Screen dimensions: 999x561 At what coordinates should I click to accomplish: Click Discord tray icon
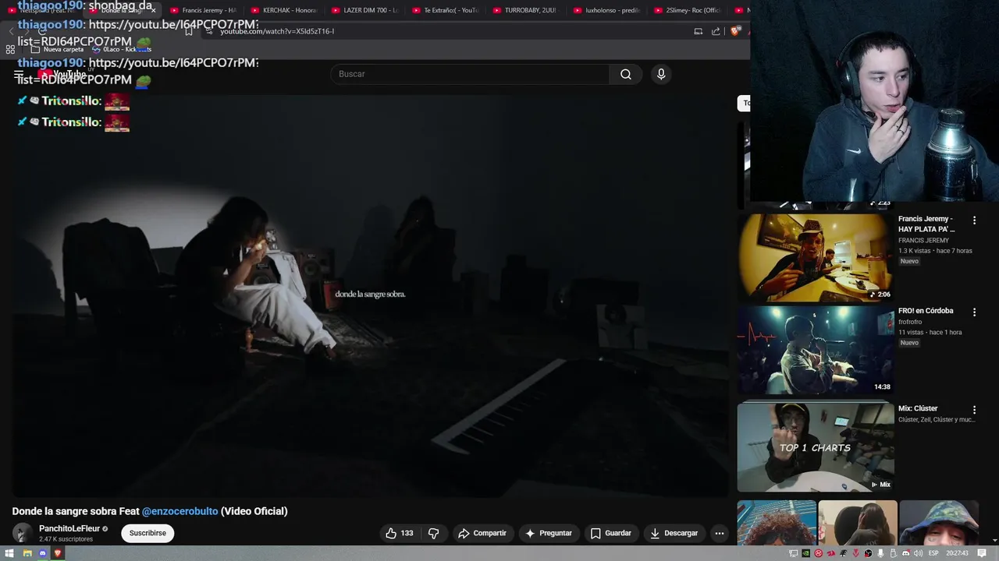pos(906,553)
